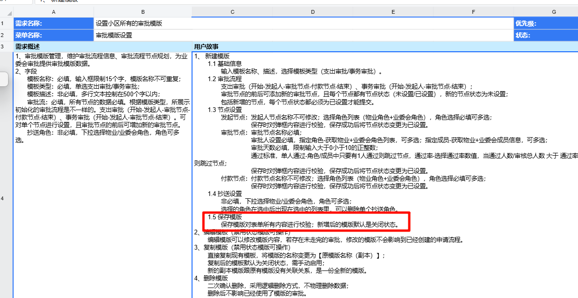The image size is (578, 298).
Task: Click the cell labeled 需求名称
Action: tap(54, 23)
